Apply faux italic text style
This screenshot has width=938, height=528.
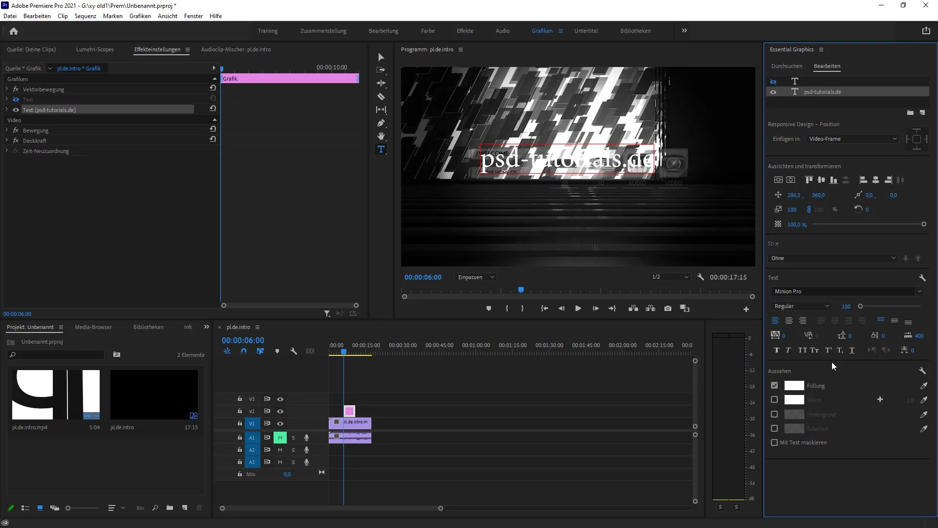point(788,350)
